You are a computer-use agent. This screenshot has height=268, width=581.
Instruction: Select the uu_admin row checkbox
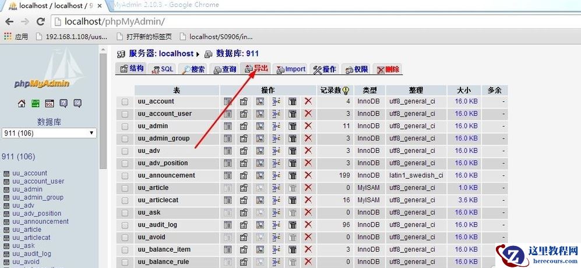click(x=125, y=126)
